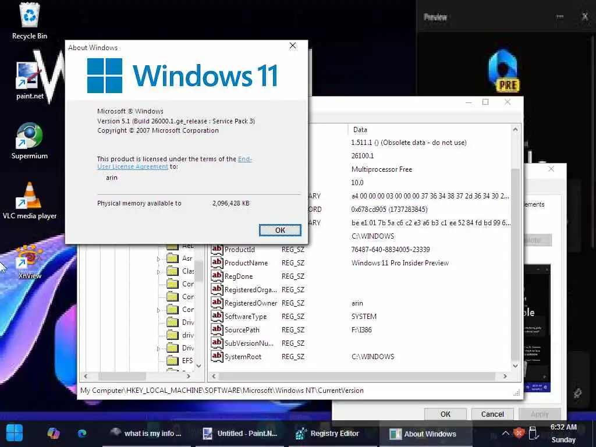Show hidden tray icons with the chevron

pos(505,433)
